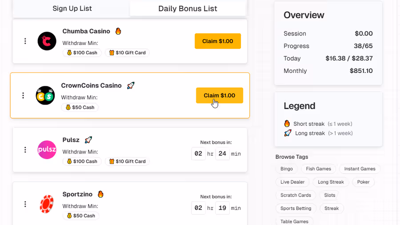
Task: Switch to the Sign Up List tab
Action: coord(72,8)
